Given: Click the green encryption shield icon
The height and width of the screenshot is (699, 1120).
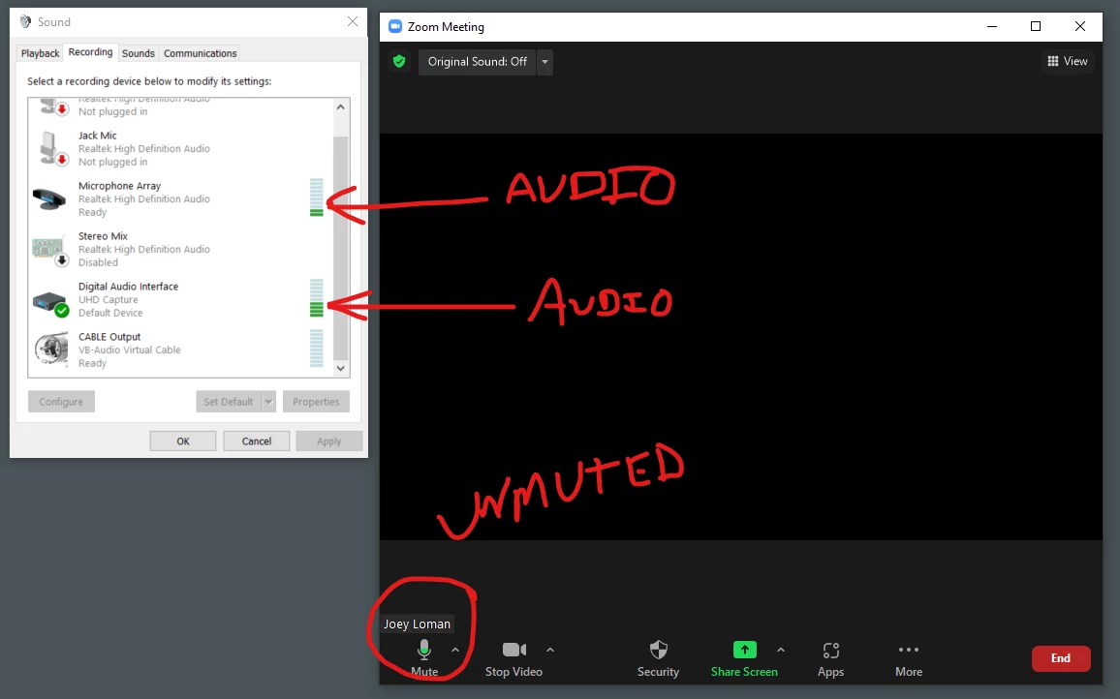Looking at the screenshot, I should tap(399, 61).
